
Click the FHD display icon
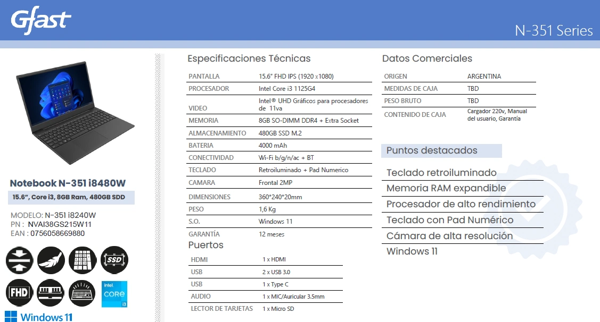19,293
